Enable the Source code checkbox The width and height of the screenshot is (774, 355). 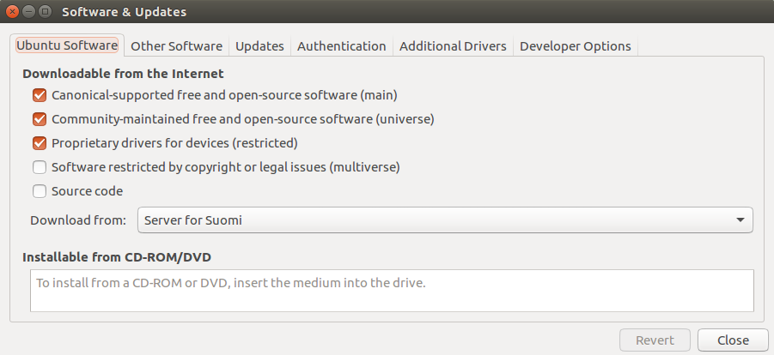tap(39, 191)
